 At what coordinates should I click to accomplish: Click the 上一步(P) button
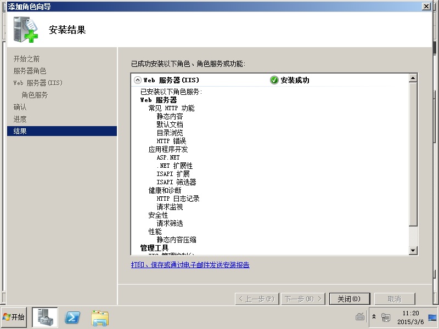[x=257, y=299]
